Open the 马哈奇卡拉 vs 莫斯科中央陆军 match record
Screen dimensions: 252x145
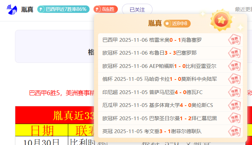[159, 79]
